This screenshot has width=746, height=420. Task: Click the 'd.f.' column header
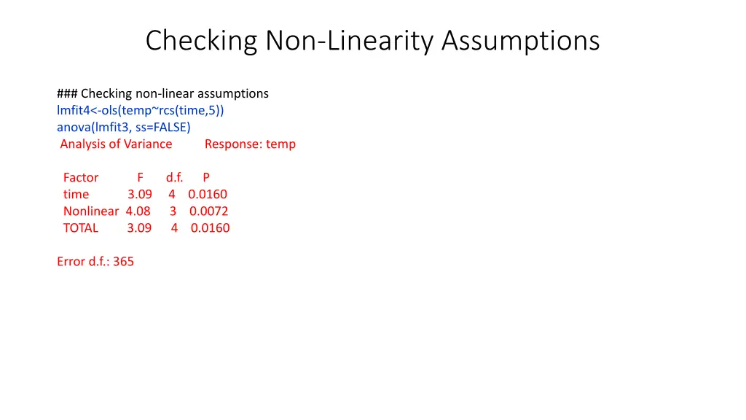[174, 177]
